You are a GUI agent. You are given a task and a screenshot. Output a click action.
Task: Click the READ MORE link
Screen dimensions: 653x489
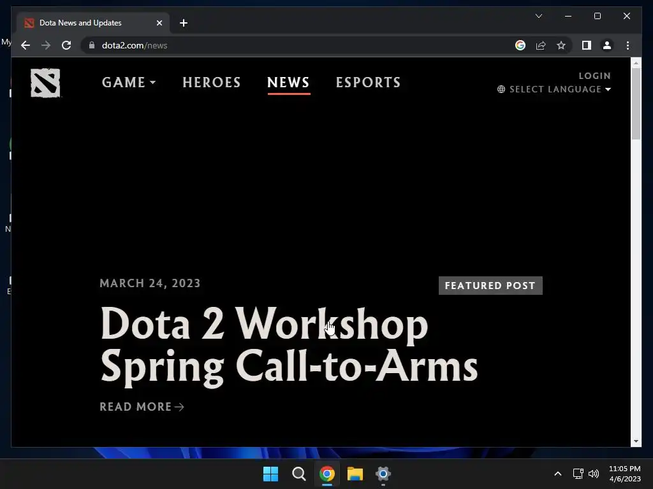[142, 407]
